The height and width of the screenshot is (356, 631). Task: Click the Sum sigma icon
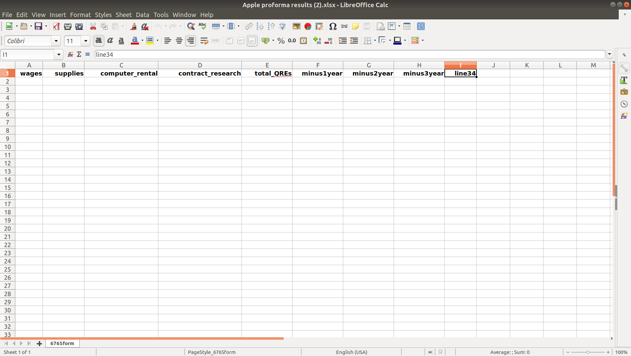point(79,54)
